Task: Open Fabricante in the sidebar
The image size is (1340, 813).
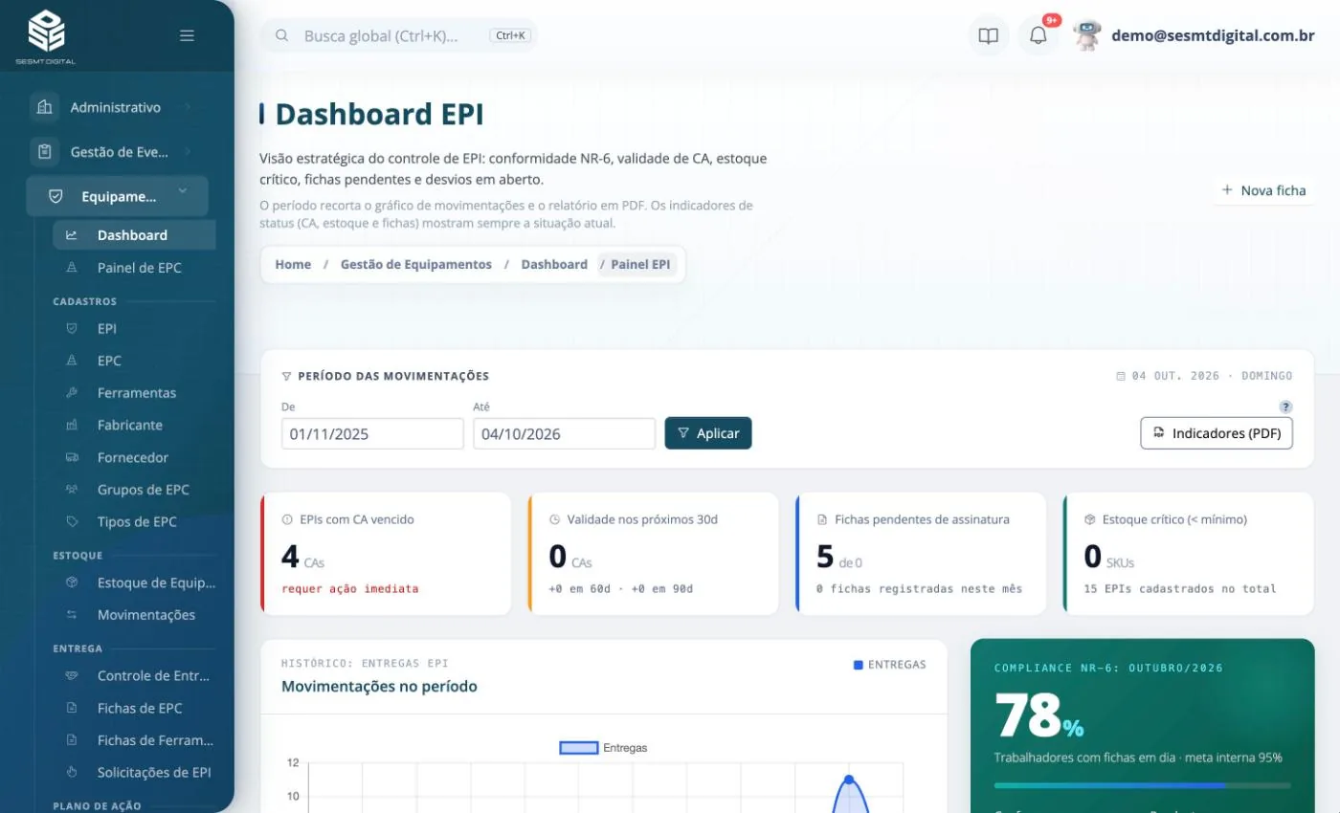Action: (x=134, y=426)
